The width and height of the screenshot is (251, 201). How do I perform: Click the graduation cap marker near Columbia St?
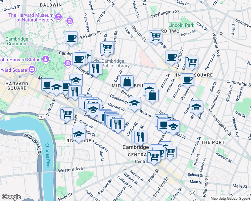tap(196, 107)
